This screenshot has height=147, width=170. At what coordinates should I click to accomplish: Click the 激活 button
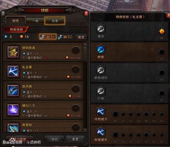coord(81,37)
